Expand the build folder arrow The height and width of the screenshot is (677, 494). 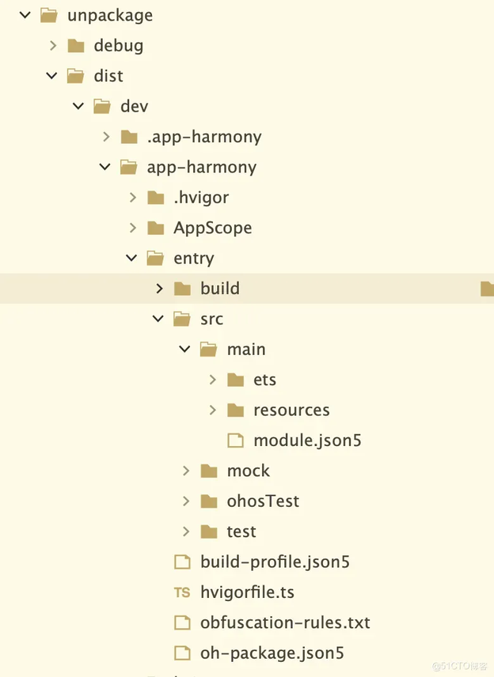click(x=159, y=289)
